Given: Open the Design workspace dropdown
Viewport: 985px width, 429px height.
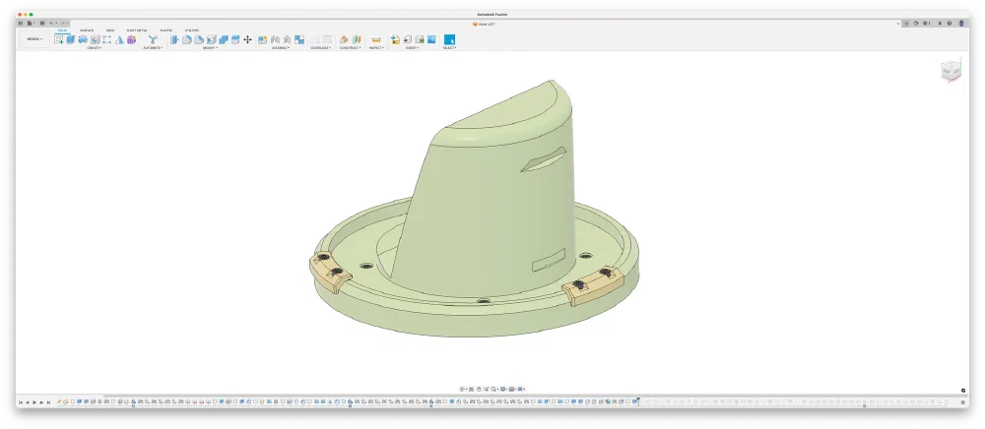Looking at the screenshot, I should pos(34,39).
